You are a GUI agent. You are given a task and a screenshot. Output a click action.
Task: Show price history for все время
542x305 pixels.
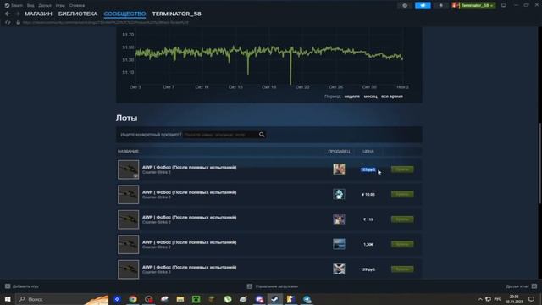pos(392,97)
